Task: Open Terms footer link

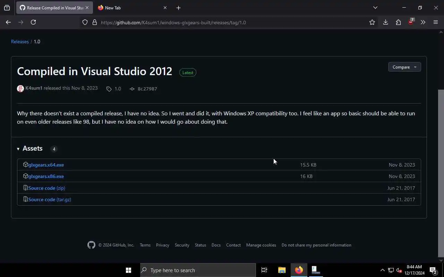Action: click(x=145, y=245)
